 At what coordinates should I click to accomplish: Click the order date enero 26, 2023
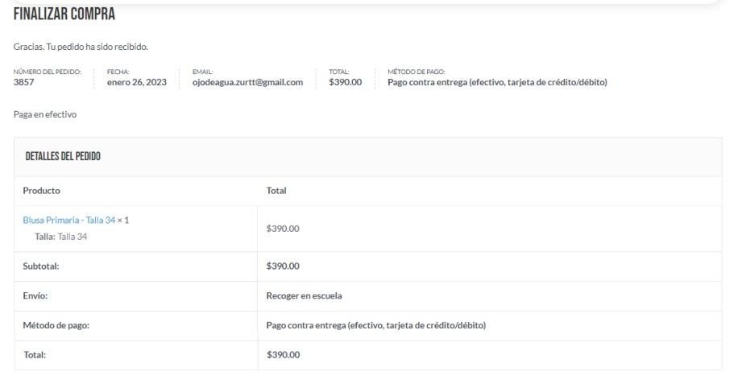point(137,82)
